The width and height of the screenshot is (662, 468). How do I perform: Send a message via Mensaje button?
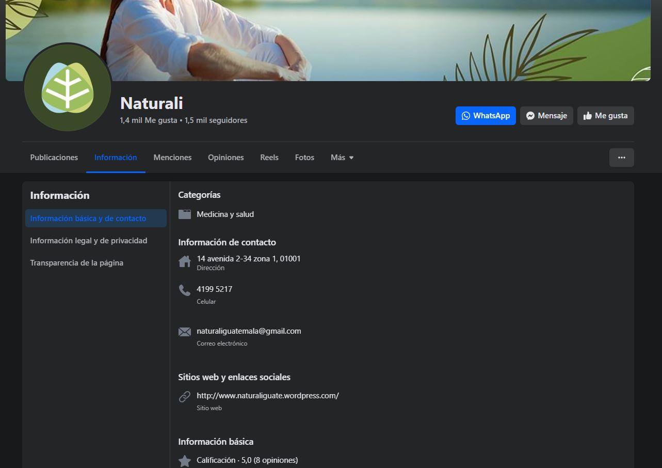click(x=546, y=116)
